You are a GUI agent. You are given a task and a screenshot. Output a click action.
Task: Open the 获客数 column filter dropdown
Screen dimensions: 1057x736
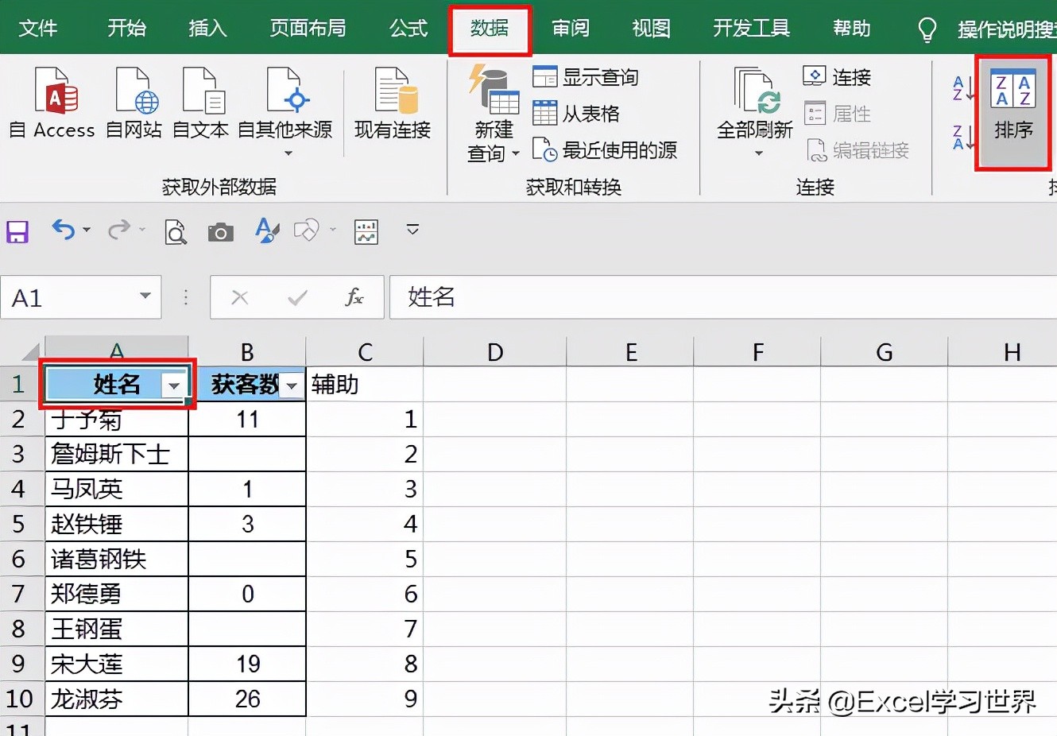point(292,385)
